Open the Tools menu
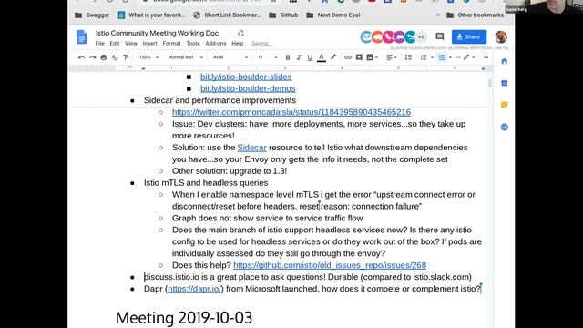Viewport: 583px width, 328px height. point(193,44)
